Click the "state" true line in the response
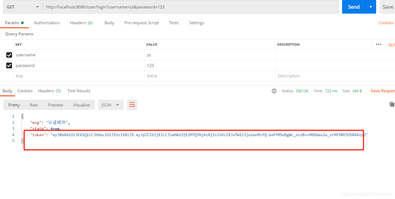This screenshot has height=199, width=395. coord(46,128)
